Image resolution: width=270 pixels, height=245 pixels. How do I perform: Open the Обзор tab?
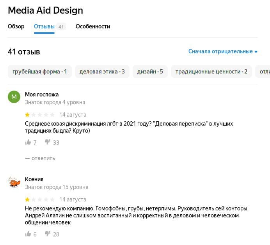tap(16, 26)
